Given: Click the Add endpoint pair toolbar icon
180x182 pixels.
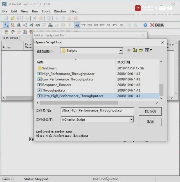Looking at the screenshot, I should pyautogui.click(x=6, y=25).
